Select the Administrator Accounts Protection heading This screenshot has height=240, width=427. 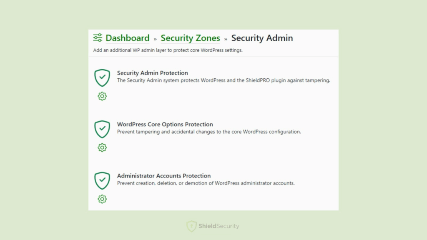(x=164, y=176)
